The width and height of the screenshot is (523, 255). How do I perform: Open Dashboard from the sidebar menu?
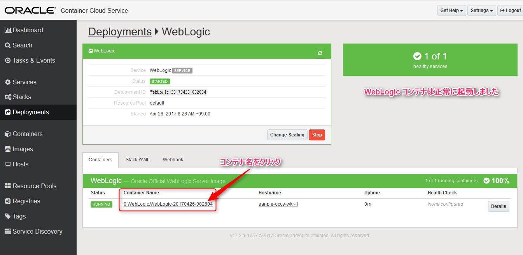(x=38, y=30)
